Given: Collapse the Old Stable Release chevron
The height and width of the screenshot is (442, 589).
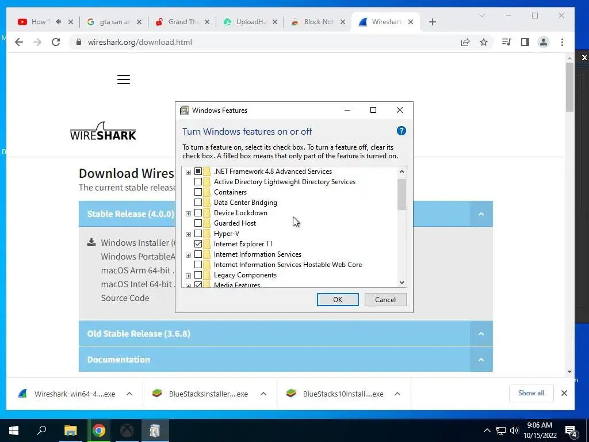Looking at the screenshot, I should [481, 334].
